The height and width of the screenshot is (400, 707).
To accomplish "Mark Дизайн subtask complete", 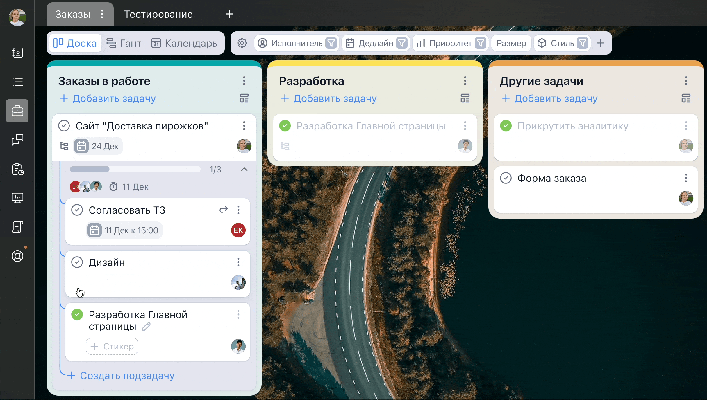I will click(77, 262).
